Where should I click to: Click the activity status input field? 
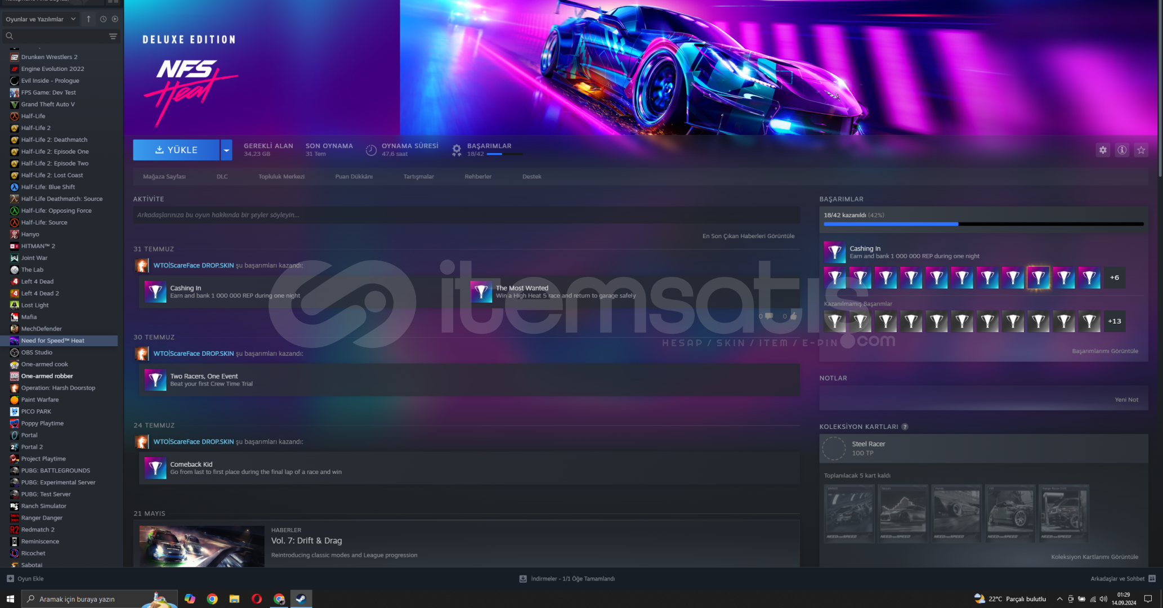[466, 215]
